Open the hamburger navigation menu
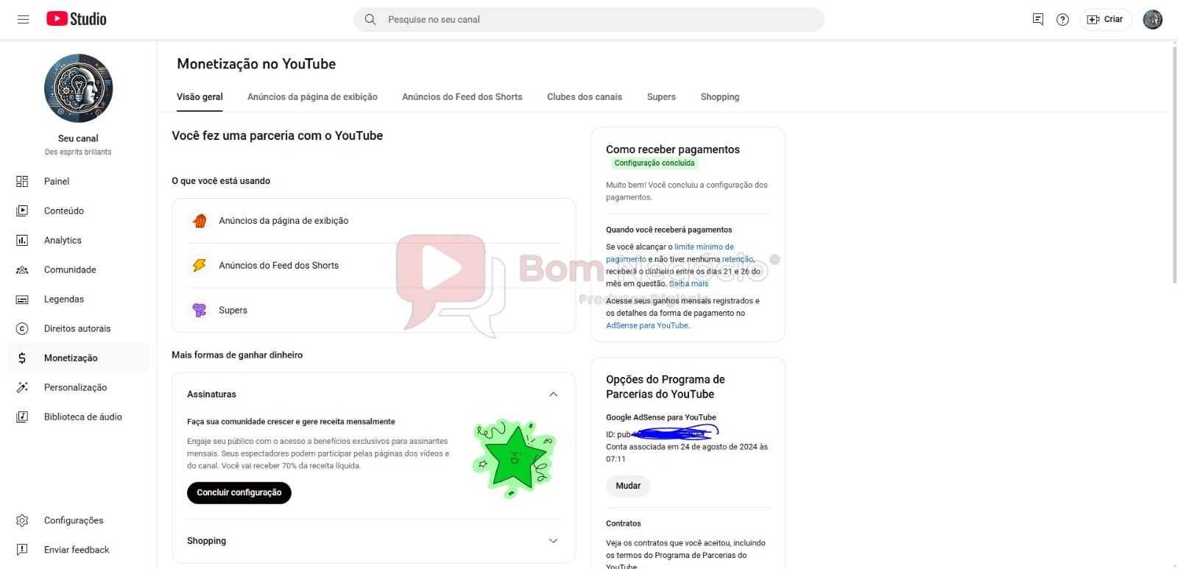 pos(23,19)
